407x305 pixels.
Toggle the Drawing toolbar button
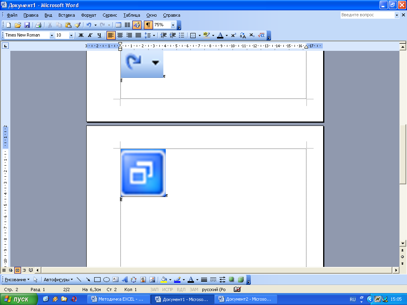coord(137,25)
